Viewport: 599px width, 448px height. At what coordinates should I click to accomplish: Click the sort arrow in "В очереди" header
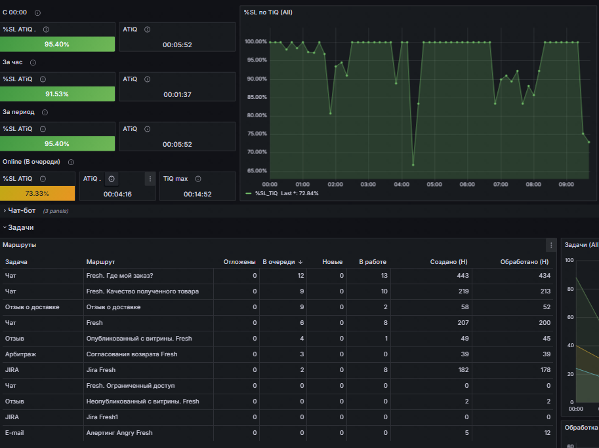(x=300, y=262)
